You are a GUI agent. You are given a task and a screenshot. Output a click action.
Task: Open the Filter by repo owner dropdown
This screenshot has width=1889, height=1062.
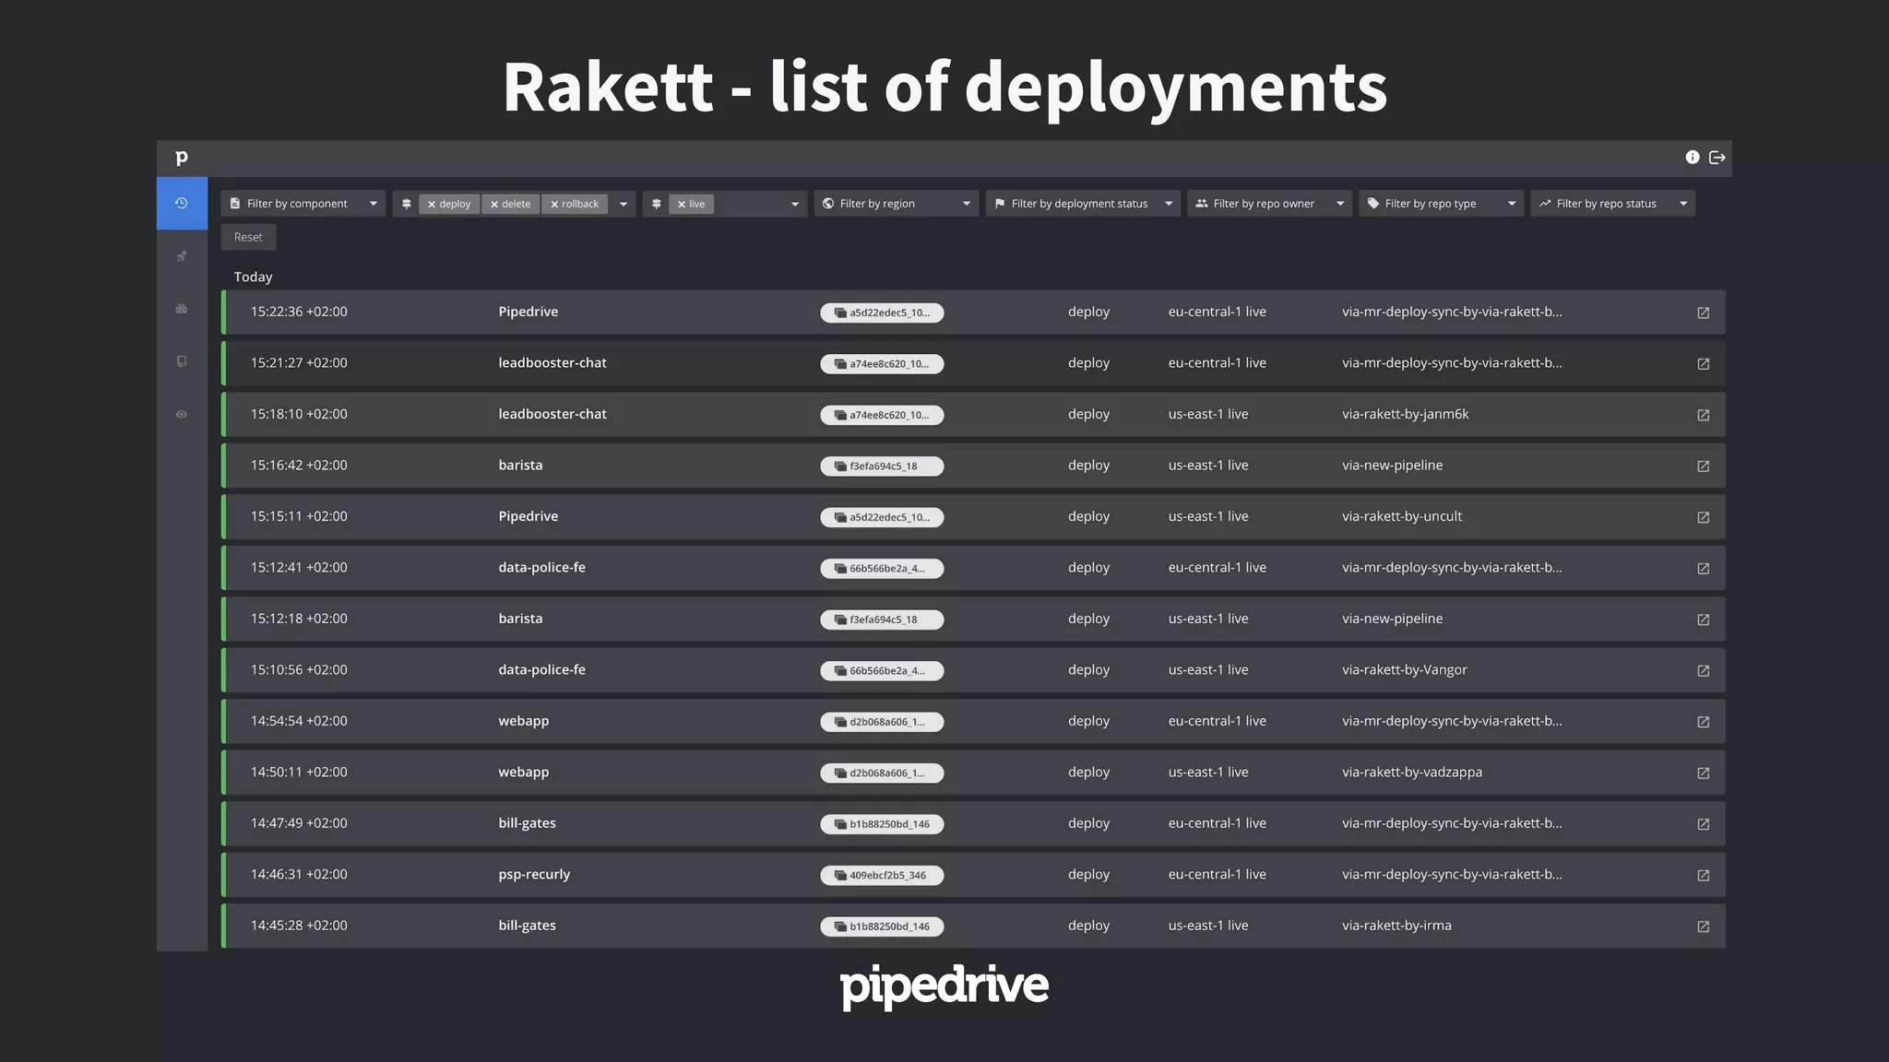(1269, 204)
